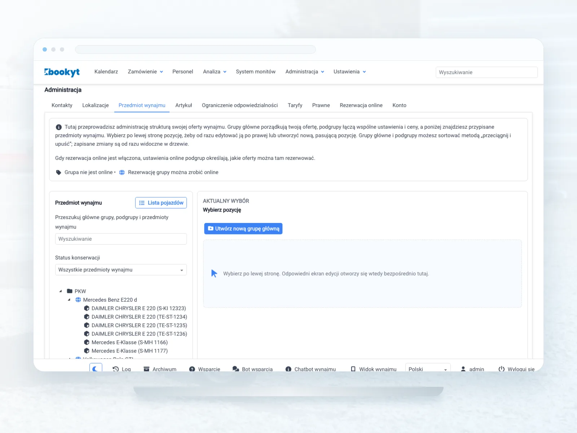Image resolution: width=577 pixels, height=433 pixels.
Task: Switch to the Taryfy tab
Action: coord(295,105)
